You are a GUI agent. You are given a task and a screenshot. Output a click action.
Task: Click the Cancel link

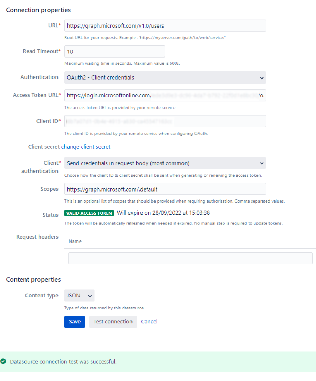[149, 322]
